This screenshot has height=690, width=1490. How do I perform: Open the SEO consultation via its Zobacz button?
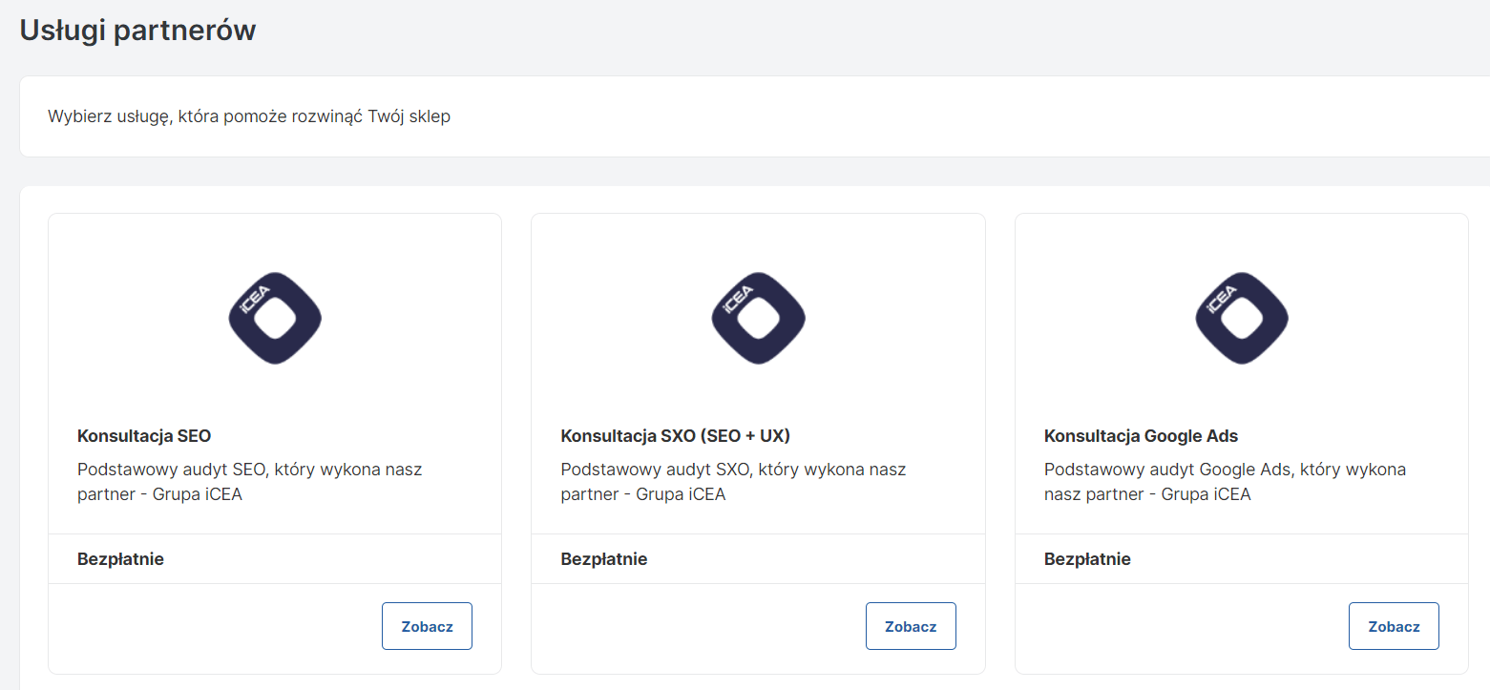click(x=427, y=626)
